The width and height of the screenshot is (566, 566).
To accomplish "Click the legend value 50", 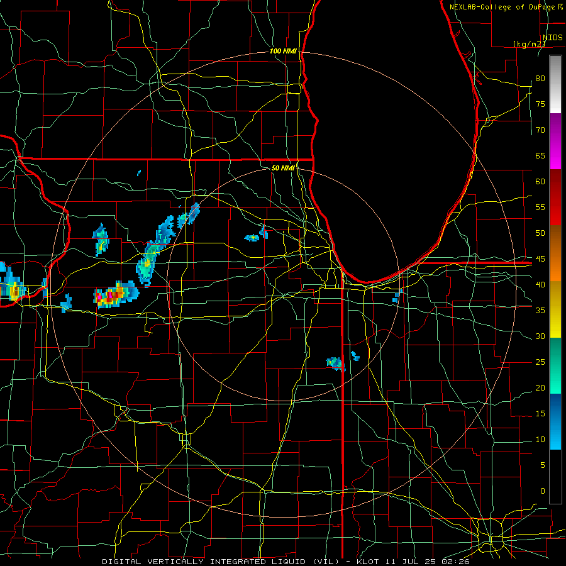I will [x=540, y=233].
